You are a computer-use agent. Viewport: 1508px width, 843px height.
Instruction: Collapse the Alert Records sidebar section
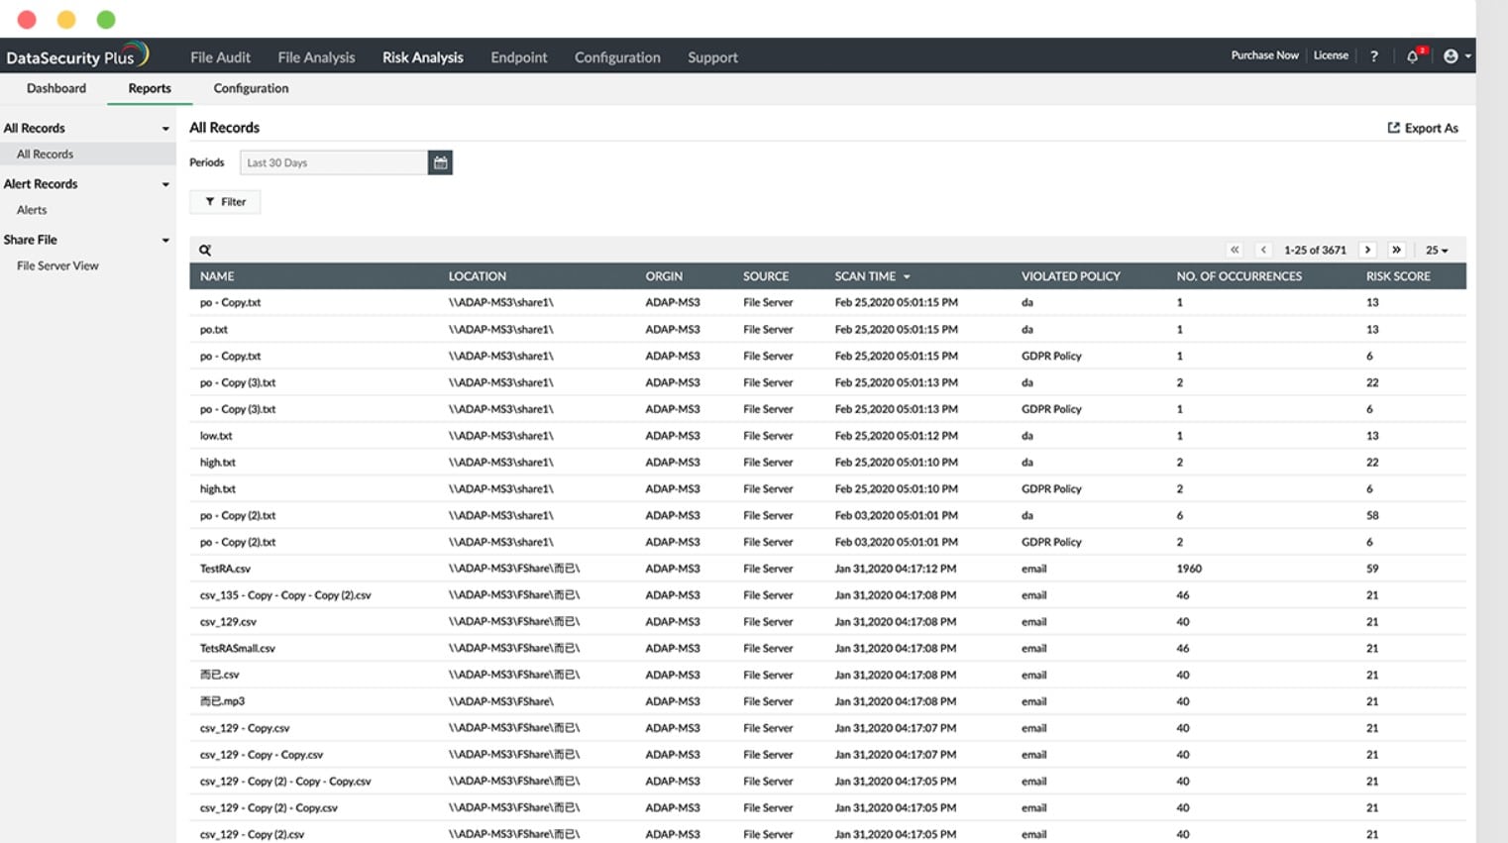165,184
